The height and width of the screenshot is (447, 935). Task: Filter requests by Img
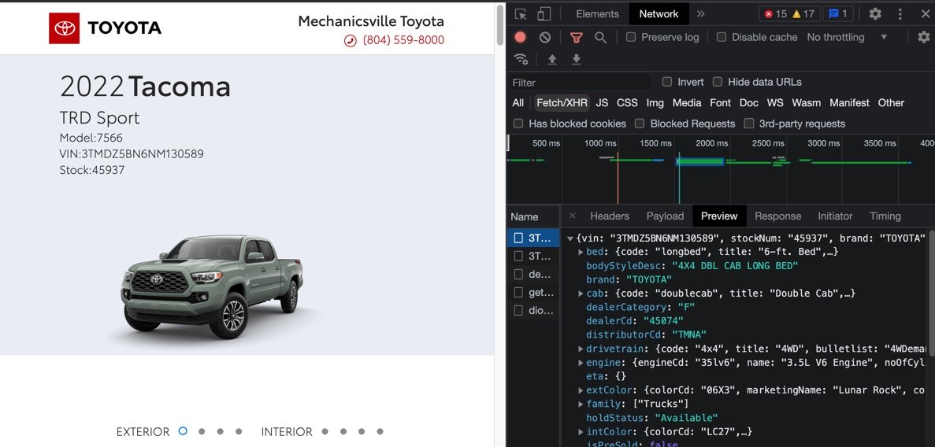[x=655, y=102]
